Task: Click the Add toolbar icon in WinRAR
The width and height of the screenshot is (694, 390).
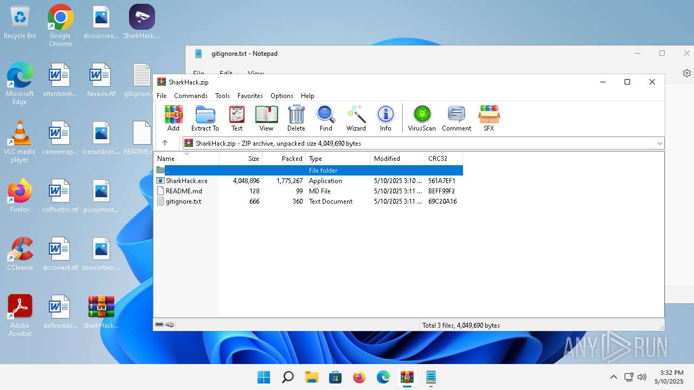Action: click(173, 118)
